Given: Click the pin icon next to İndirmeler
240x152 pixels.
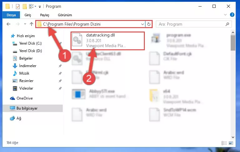Looking at the screenshot, I should [x=60, y=66].
